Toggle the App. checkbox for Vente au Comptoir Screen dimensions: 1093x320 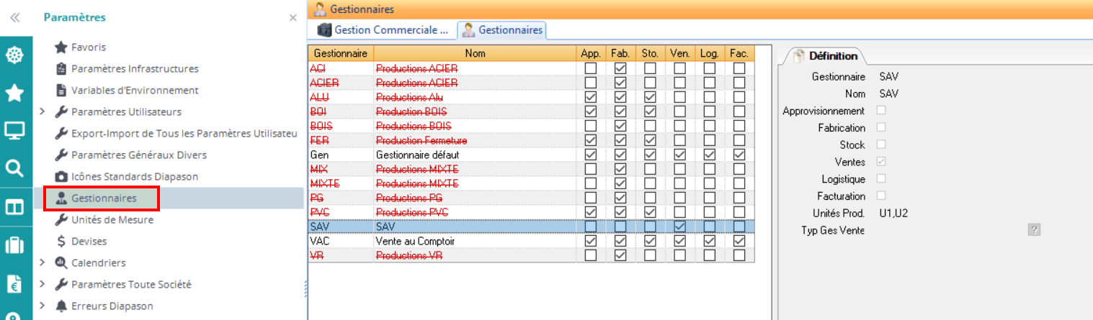coord(591,242)
